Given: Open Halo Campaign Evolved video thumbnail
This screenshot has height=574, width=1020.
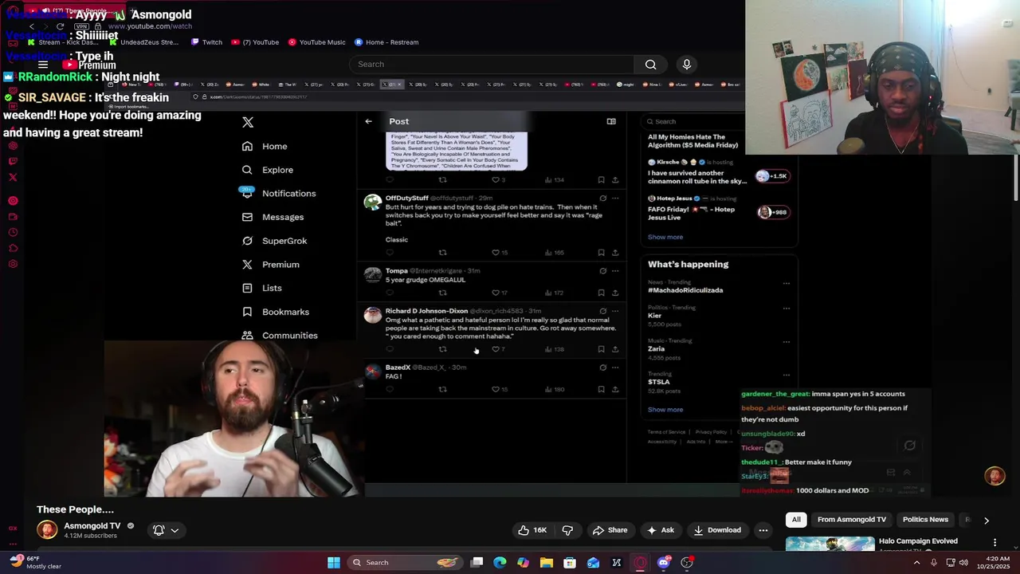Looking at the screenshot, I should [x=830, y=544].
